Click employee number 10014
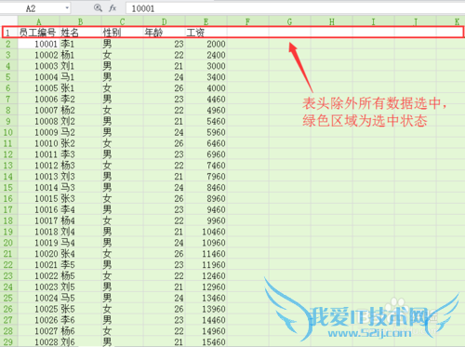 tap(39, 187)
